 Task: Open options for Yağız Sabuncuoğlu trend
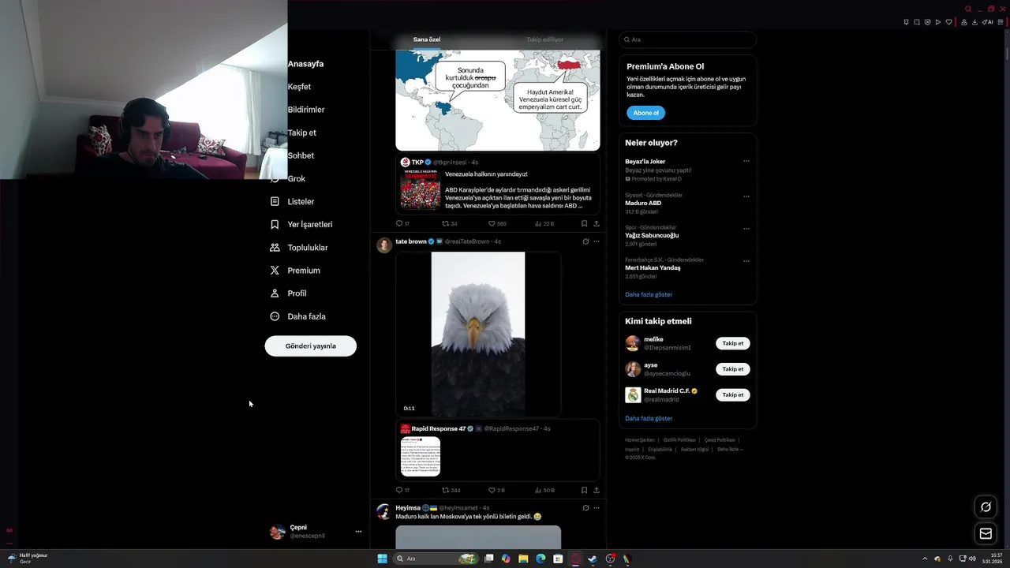click(x=746, y=229)
